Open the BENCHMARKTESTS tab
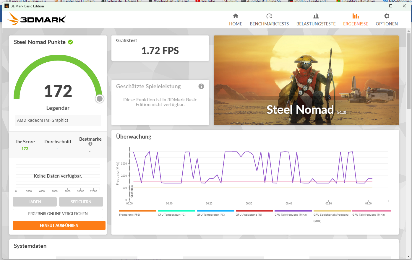Image resolution: width=412 pixels, height=260 pixels. [x=269, y=20]
